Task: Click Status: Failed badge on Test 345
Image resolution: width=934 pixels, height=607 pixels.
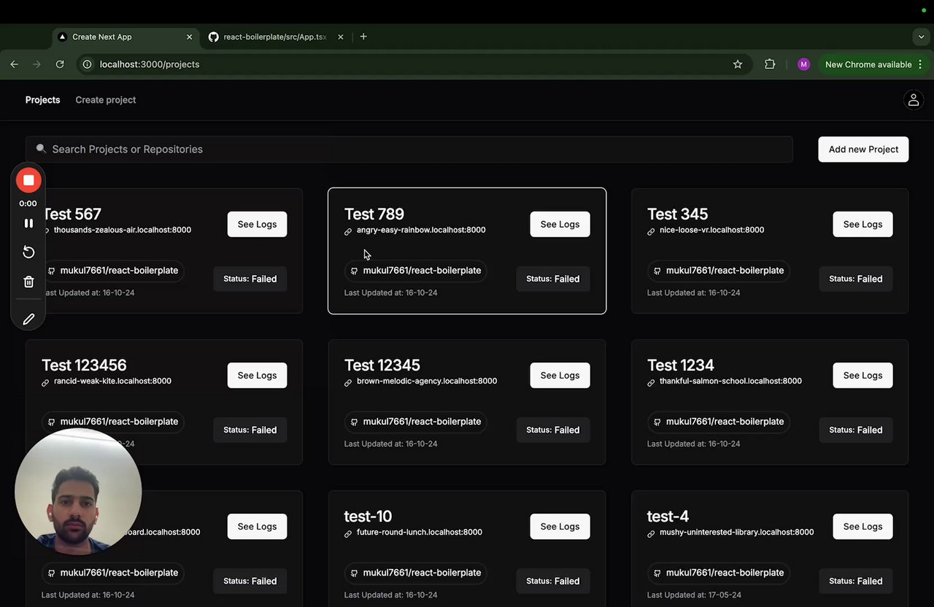Action: pos(855,279)
